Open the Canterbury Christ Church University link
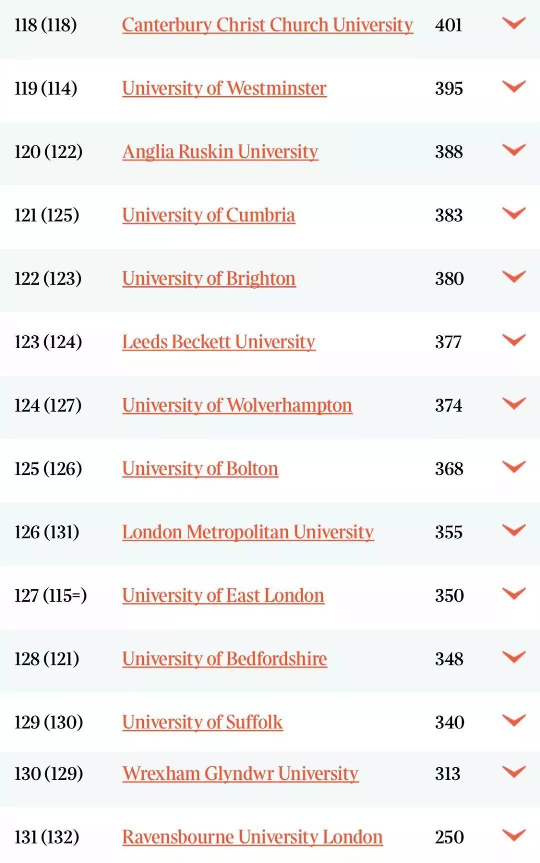Viewport: 540px width, 863px height. pos(267,25)
